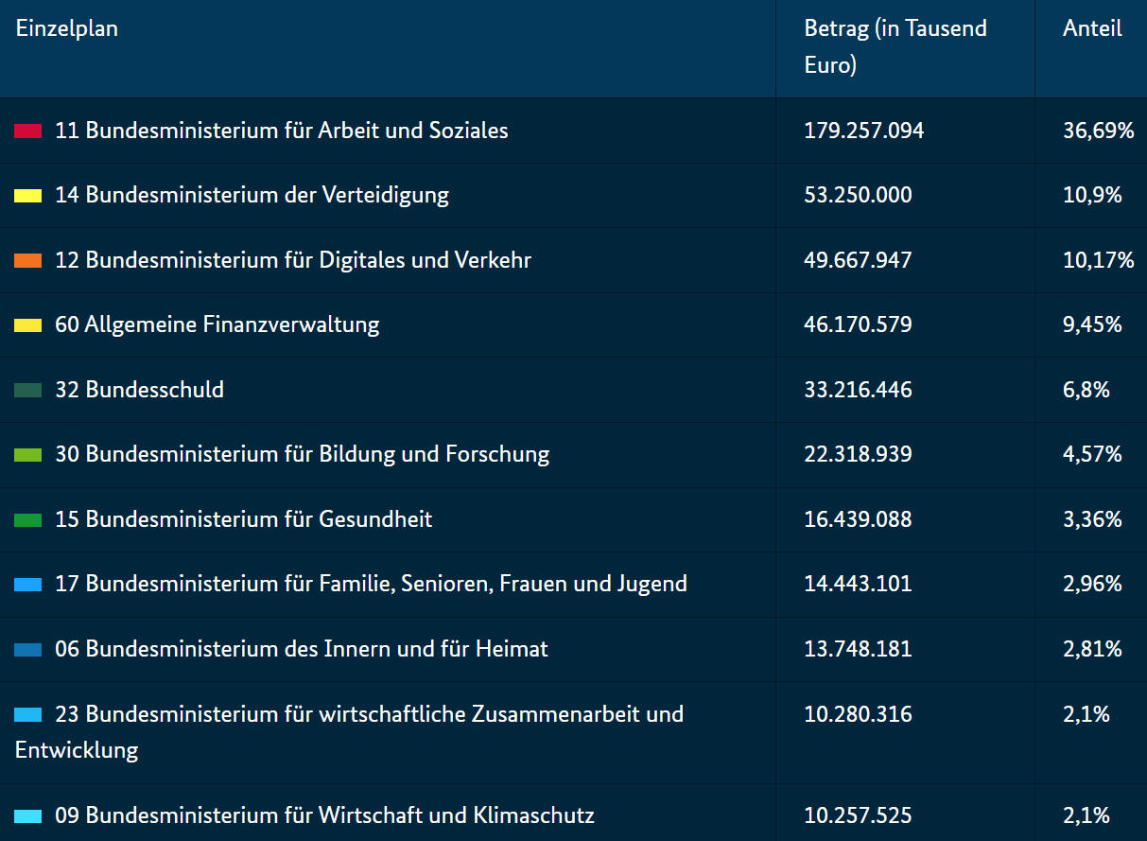Click the green swatch beside Bundesministerium für Gesundheit
This screenshot has width=1147, height=841.
[28, 520]
